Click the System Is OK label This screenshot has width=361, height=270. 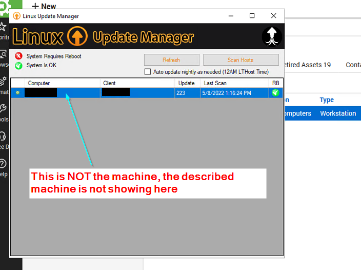pyautogui.click(x=42, y=65)
